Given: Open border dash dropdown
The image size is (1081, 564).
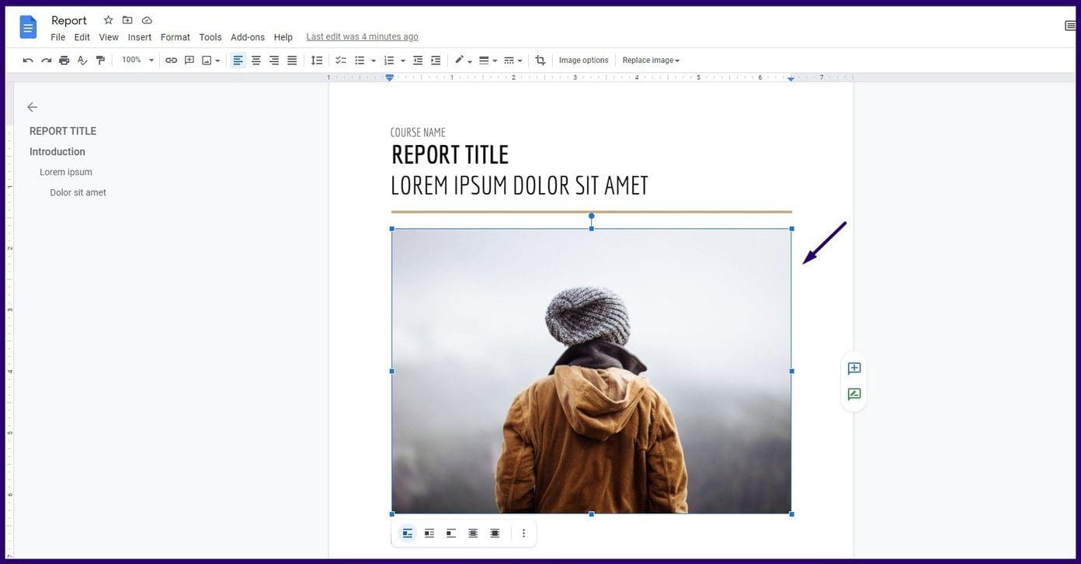Looking at the screenshot, I should 513,61.
